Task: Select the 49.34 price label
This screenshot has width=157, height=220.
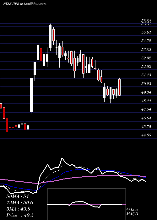Action: point(146,92)
